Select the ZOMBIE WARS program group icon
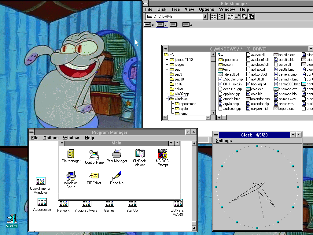 [178, 203]
